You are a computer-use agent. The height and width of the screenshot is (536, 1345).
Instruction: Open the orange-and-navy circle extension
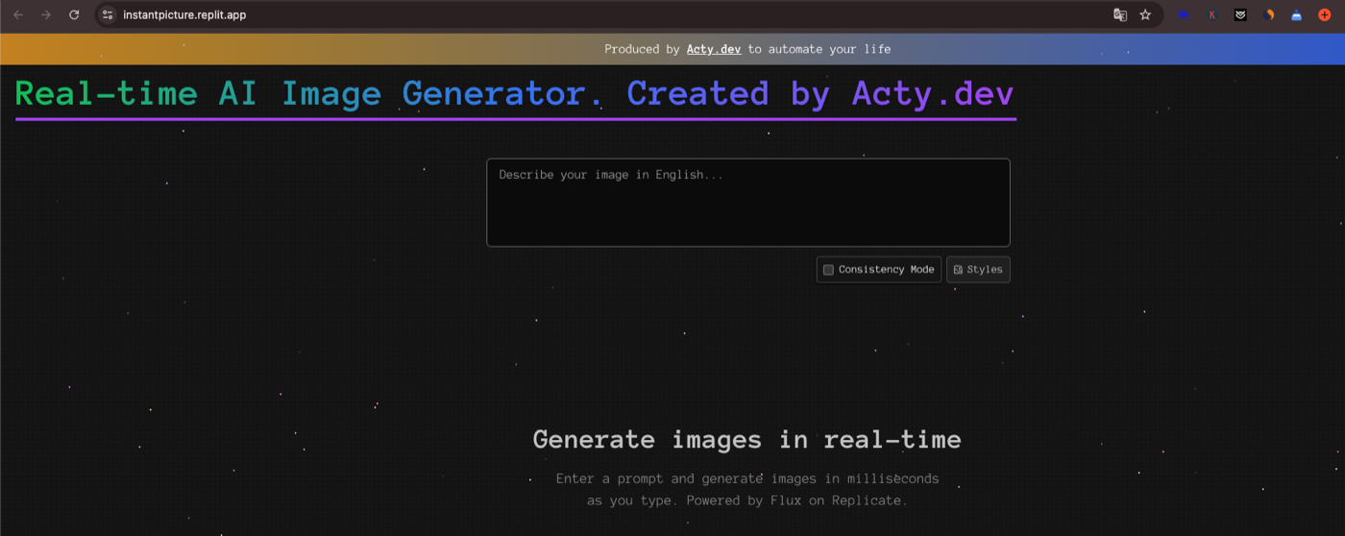pos(1269,14)
